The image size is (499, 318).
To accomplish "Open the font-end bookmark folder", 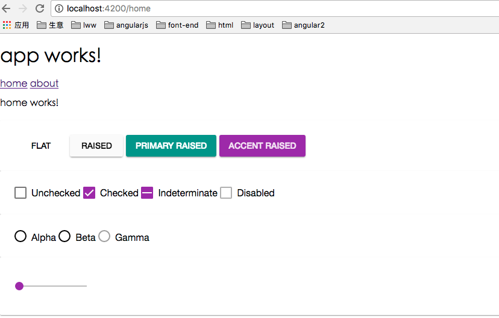I will tap(177, 25).
